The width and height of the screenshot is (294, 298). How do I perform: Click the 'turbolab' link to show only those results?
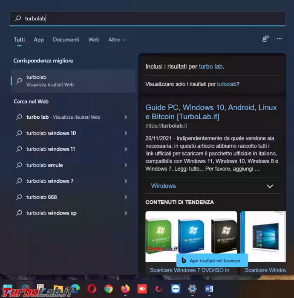(x=226, y=84)
